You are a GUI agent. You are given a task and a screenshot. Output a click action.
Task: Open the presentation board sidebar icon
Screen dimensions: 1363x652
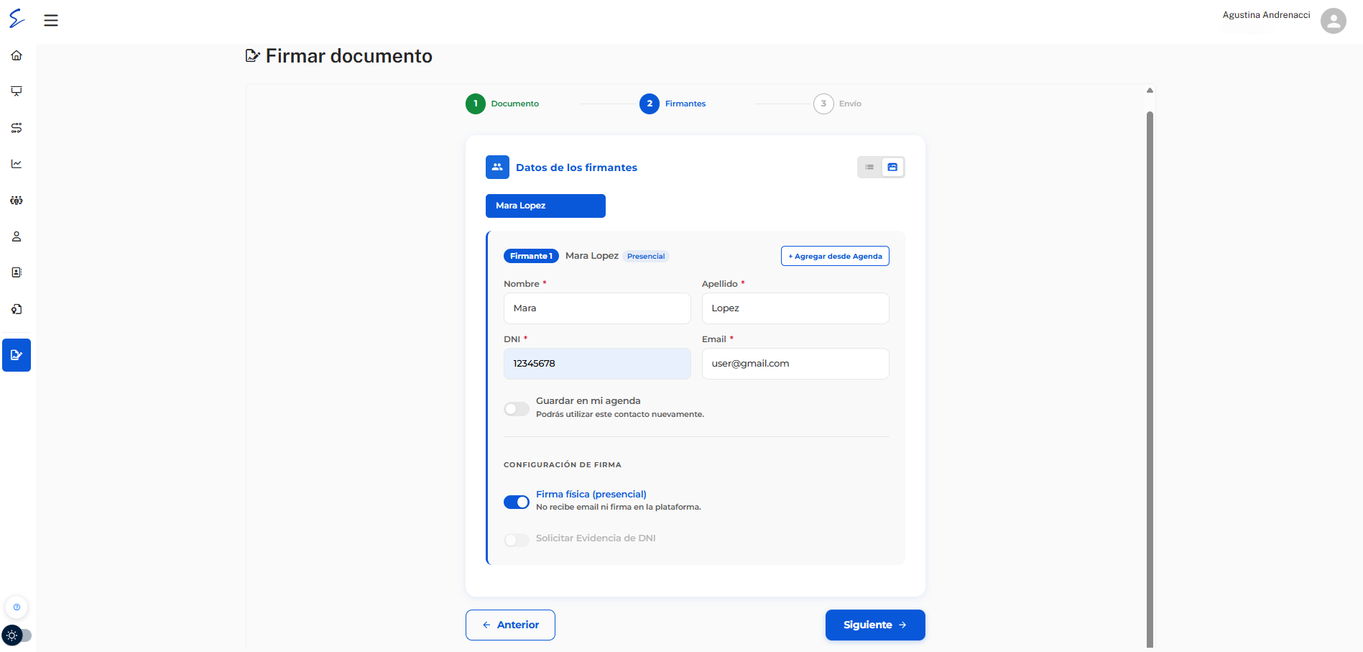[17, 91]
